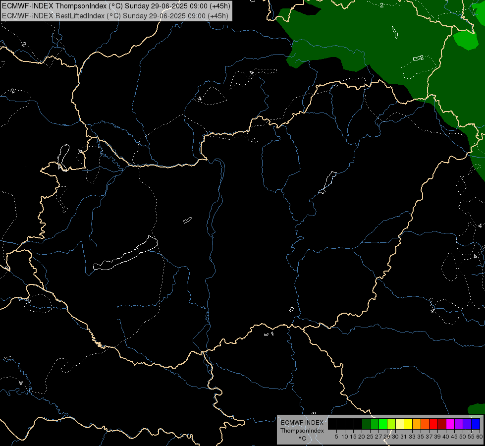
Task: Click the °C unit label in legend
Action: [302, 438]
